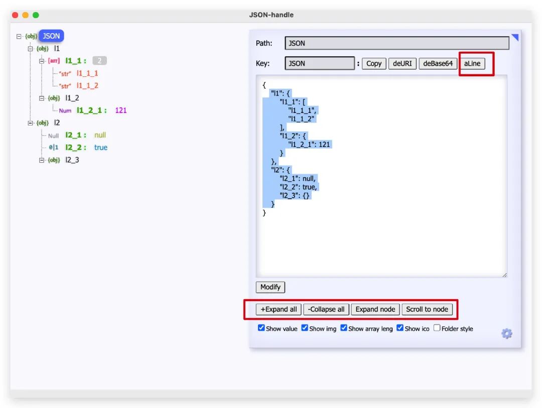This screenshot has width=542, height=408.
Task: Collapse the l1_1 array node
Action: [42, 61]
